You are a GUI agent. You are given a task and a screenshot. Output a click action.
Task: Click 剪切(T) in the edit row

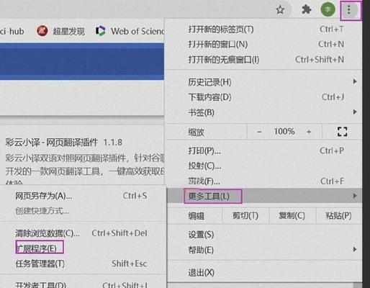point(245,215)
